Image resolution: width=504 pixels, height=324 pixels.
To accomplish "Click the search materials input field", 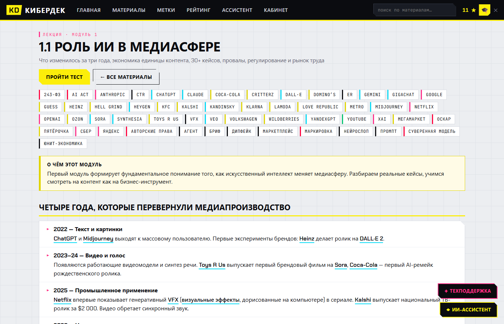I will (415, 10).
